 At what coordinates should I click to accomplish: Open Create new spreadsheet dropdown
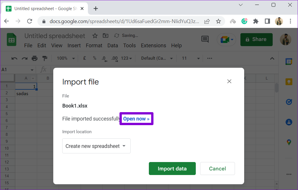point(96,146)
